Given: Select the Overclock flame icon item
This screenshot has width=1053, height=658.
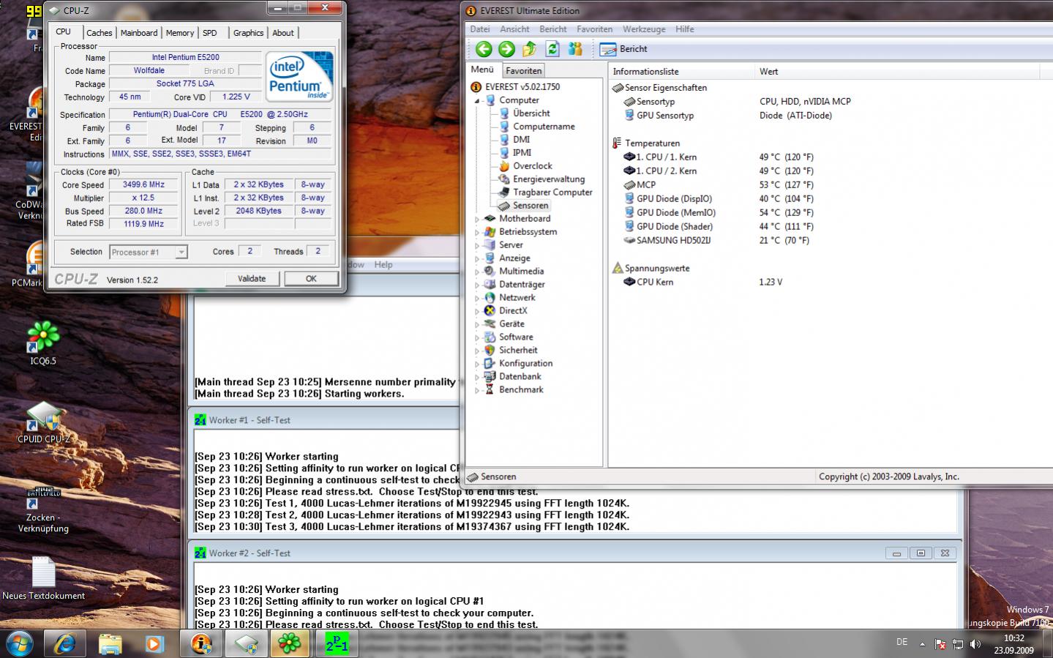Looking at the screenshot, I should 504,166.
